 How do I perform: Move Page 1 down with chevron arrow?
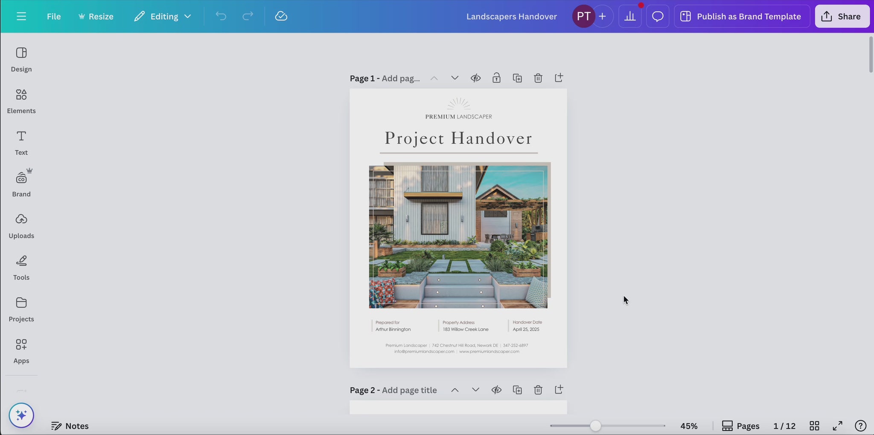pyautogui.click(x=454, y=78)
